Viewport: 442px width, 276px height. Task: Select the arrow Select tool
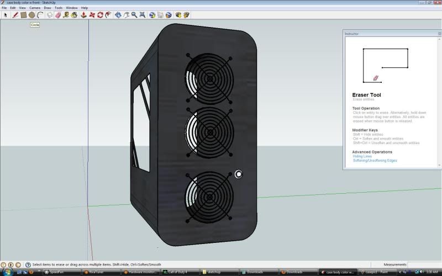point(6,15)
